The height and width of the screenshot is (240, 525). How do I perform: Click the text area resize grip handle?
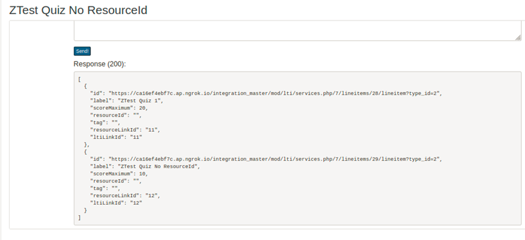click(518, 37)
